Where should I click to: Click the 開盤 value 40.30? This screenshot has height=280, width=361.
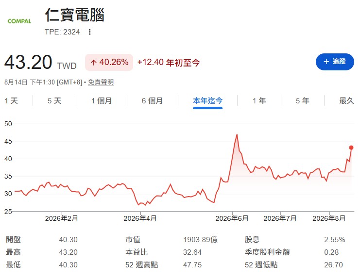69,240
